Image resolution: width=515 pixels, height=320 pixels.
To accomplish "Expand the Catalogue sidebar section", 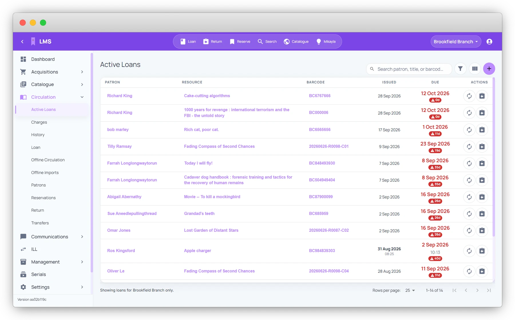I will click(82, 84).
